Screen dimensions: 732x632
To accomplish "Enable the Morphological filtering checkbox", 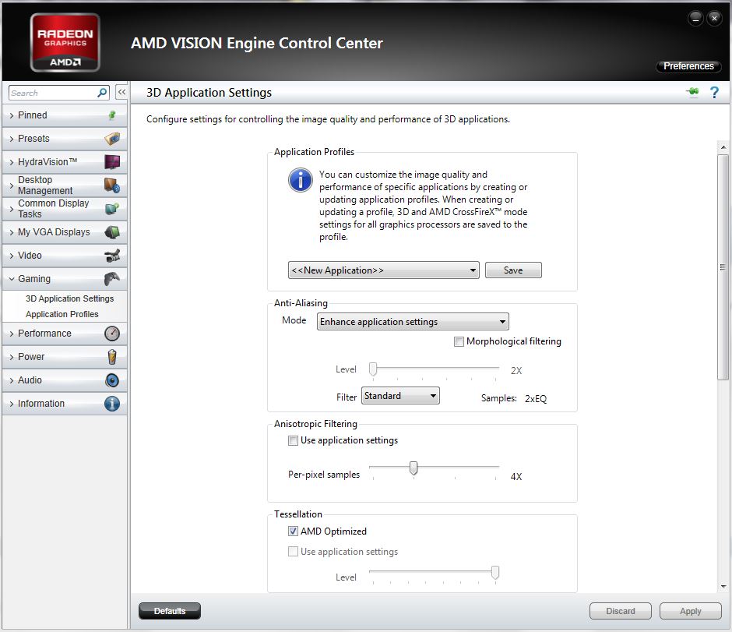I will (459, 341).
